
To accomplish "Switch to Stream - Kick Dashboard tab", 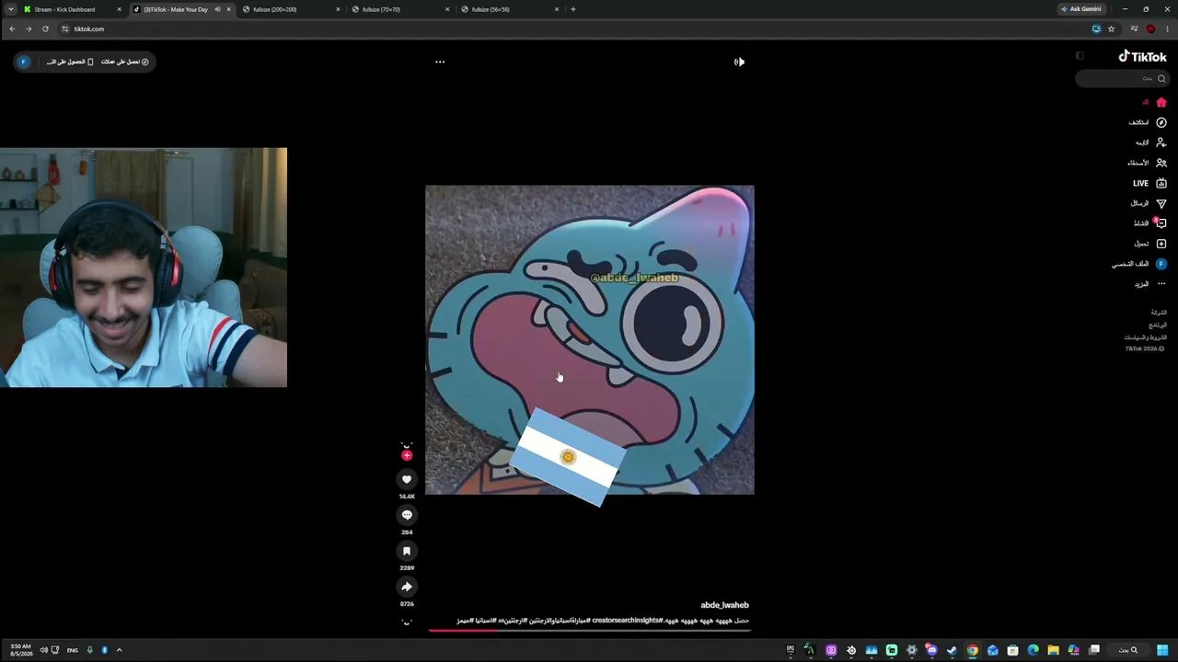I will pyautogui.click(x=72, y=9).
